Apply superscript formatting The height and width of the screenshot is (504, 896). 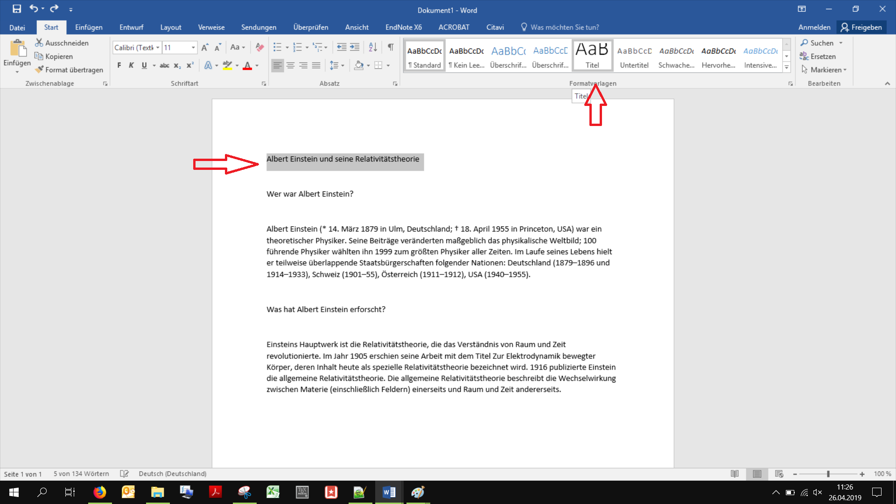(x=189, y=65)
